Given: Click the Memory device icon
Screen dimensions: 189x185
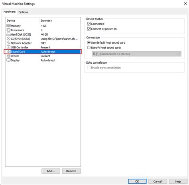Looking at the screenshot, I should 8,26.
